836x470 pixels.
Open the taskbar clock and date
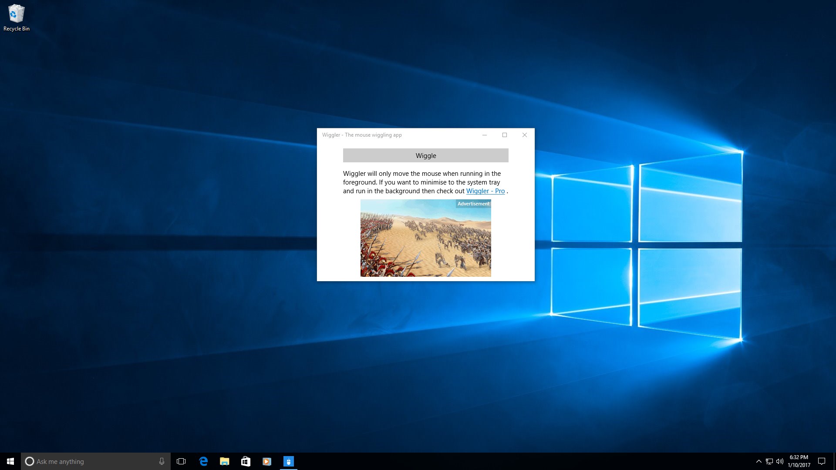pyautogui.click(x=799, y=461)
